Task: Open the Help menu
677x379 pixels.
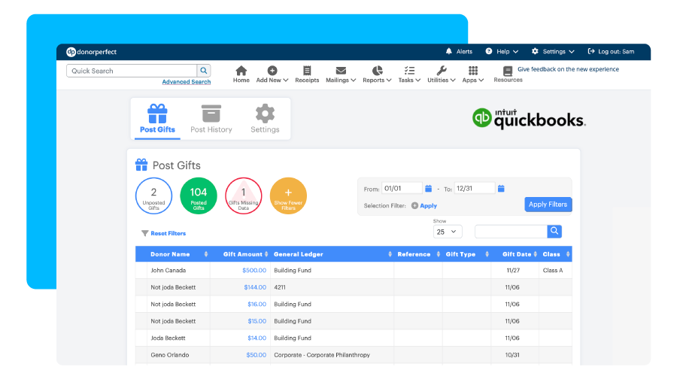Action: click(502, 51)
